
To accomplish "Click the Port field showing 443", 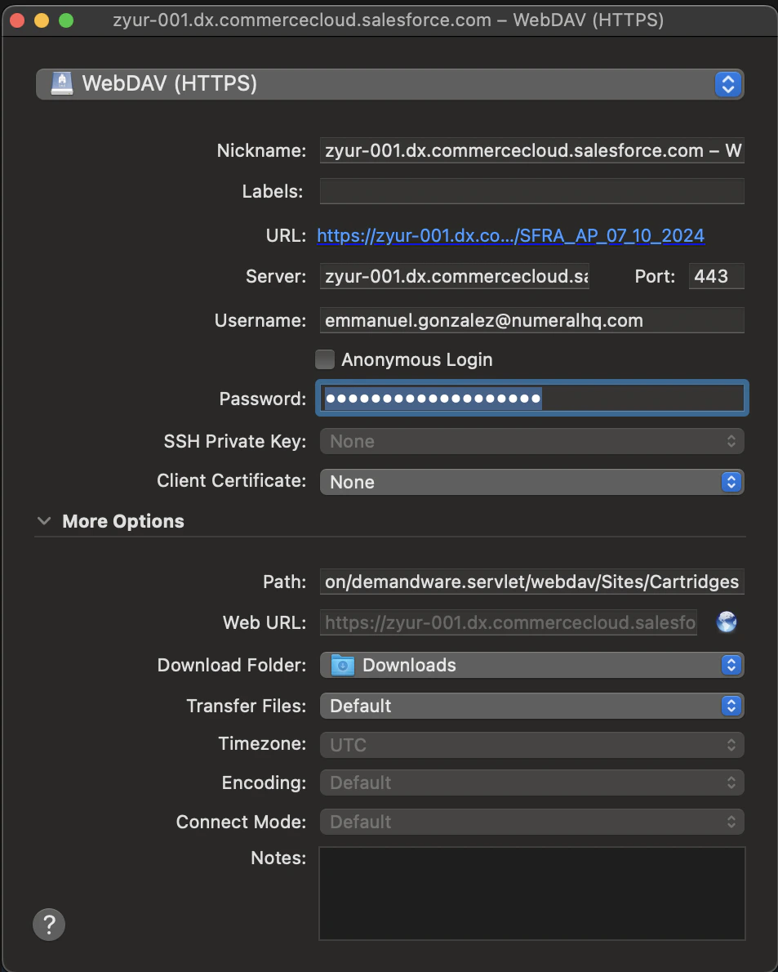I will [x=716, y=276].
